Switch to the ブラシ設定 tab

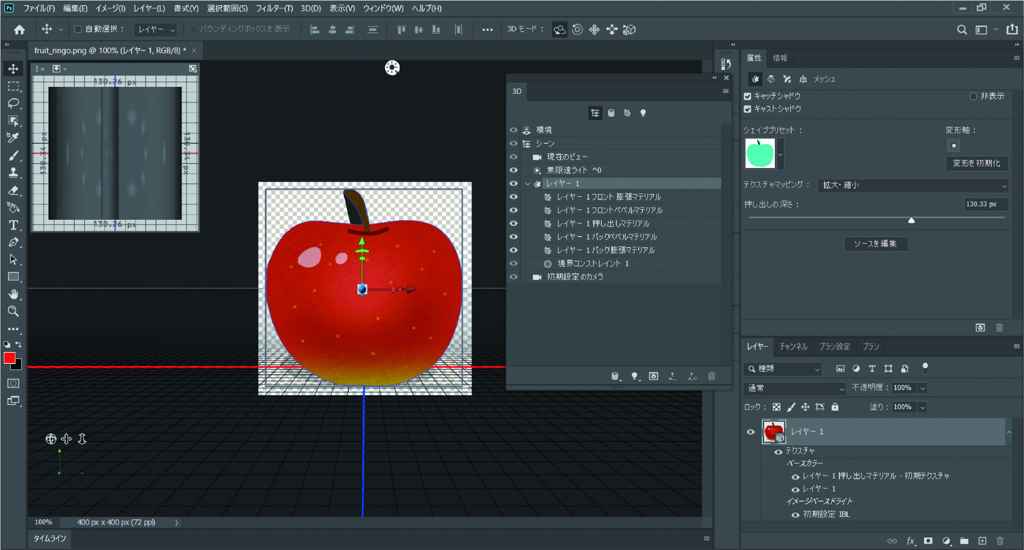click(834, 346)
